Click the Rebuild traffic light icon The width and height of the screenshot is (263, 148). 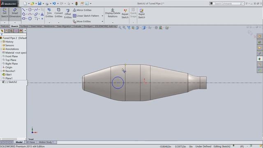pos(76,4)
